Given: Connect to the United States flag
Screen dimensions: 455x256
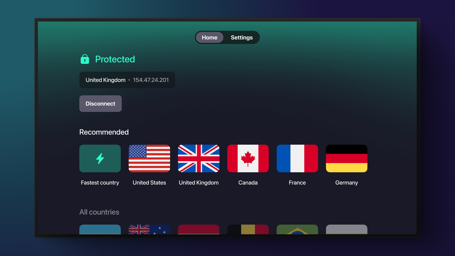Looking at the screenshot, I should pos(149,158).
